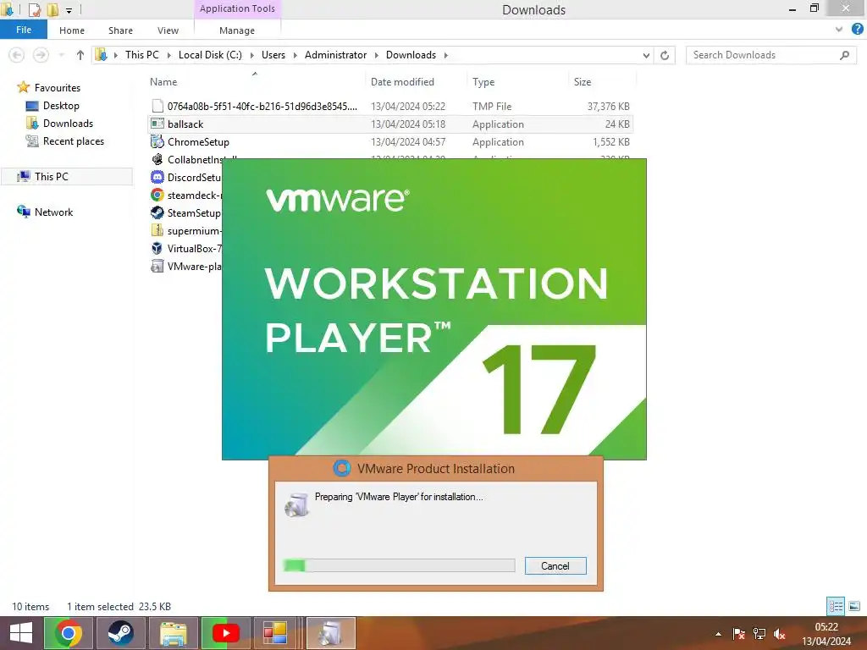Open the network tray icon
Screen dimensions: 867x650
[x=759, y=634]
